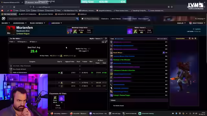The width and height of the screenshot is (207, 116).
Task: Select Vanilla game tab
Action: click(82, 14)
